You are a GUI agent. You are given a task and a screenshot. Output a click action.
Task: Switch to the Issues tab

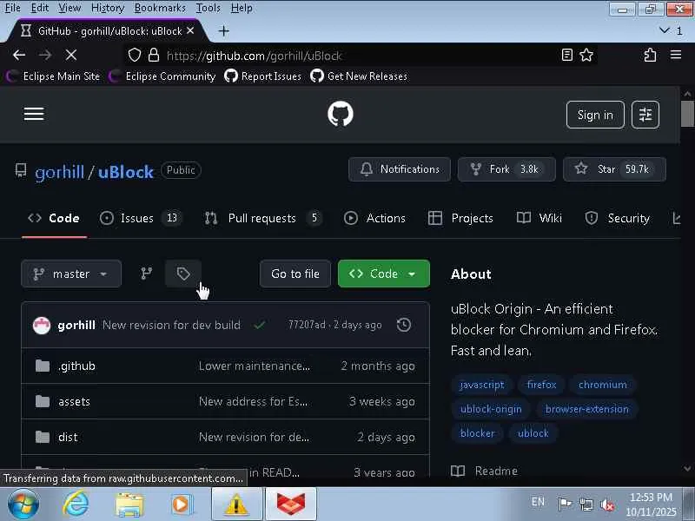tap(141, 218)
